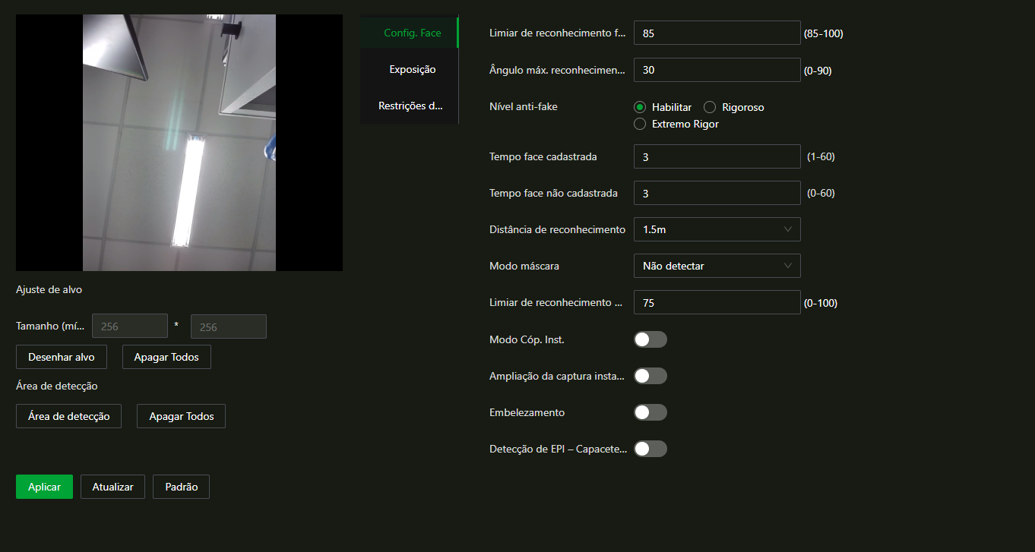The height and width of the screenshot is (552, 1035).
Task: Click the Tempo face não cadastrada input
Action: 717,193
